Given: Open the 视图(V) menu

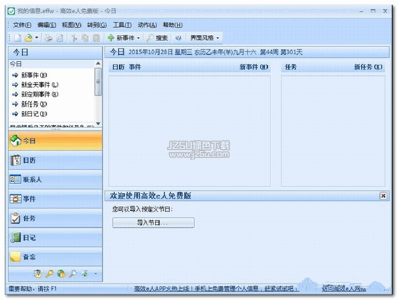Looking at the screenshot, I should (x=72, y=25).
